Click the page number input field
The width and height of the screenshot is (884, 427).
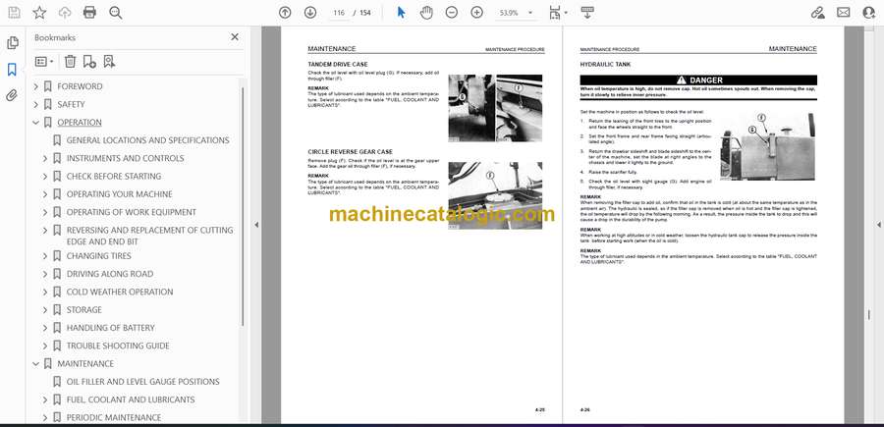click(x=339, y=13)
